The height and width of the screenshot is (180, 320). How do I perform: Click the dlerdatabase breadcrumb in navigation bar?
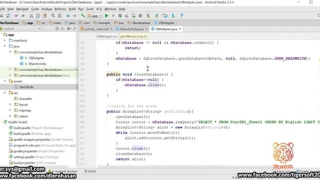tap(139, 23)
